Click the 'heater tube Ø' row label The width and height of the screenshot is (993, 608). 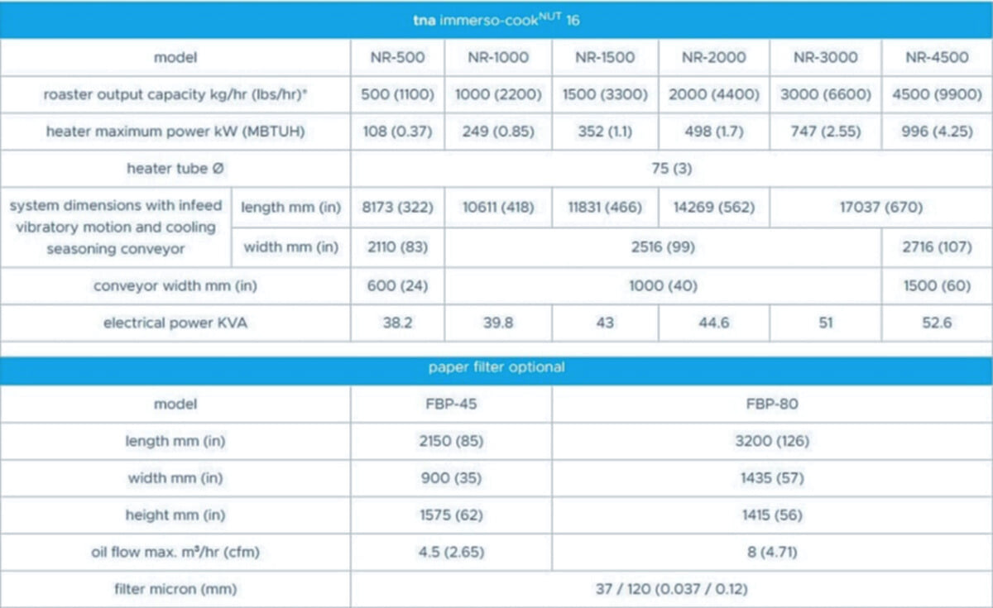click(x=175, y=169)
